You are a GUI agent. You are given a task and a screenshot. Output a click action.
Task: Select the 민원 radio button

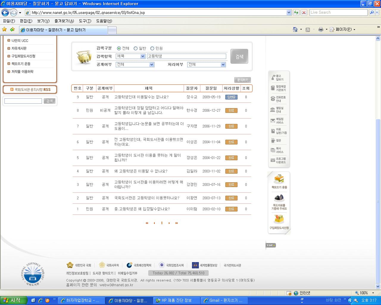tap(152, 48)
